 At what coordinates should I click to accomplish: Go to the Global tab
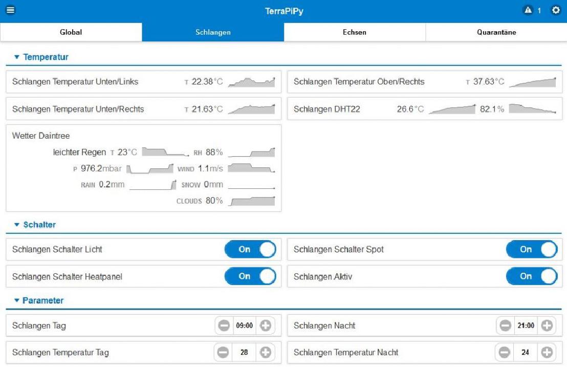(71, 32)
